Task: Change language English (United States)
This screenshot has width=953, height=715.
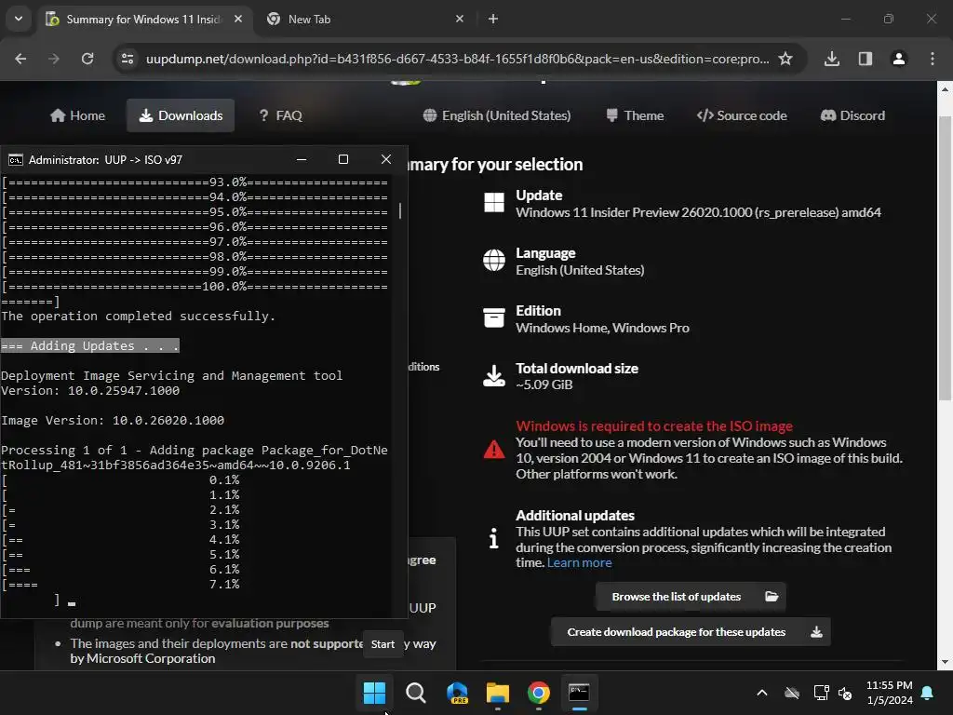Action: coord(497,115)
